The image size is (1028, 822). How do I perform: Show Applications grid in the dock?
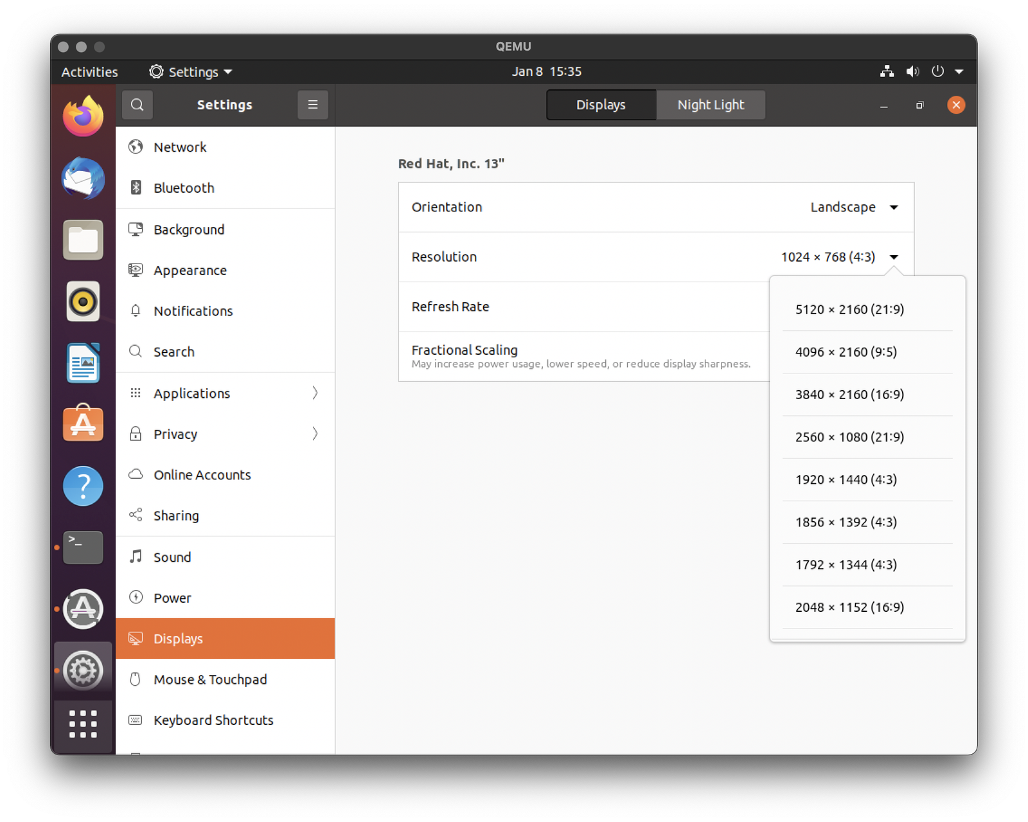[x=83, y=724]
